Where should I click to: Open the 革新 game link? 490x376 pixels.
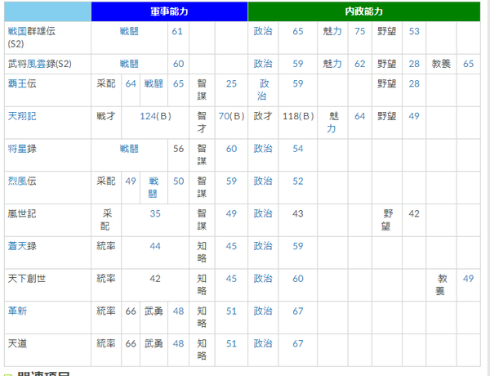coord(17,311)
